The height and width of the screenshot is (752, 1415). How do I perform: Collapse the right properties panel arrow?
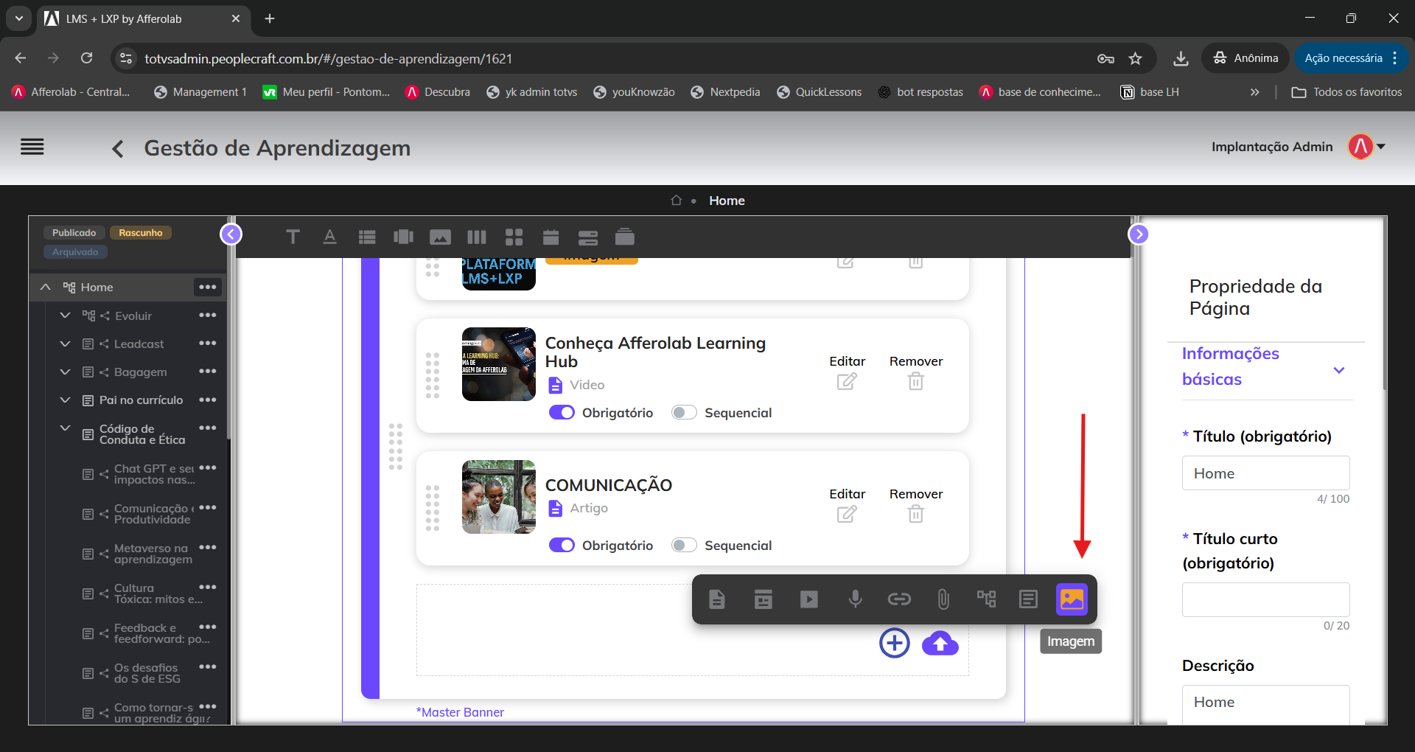tap(1139, 234)
